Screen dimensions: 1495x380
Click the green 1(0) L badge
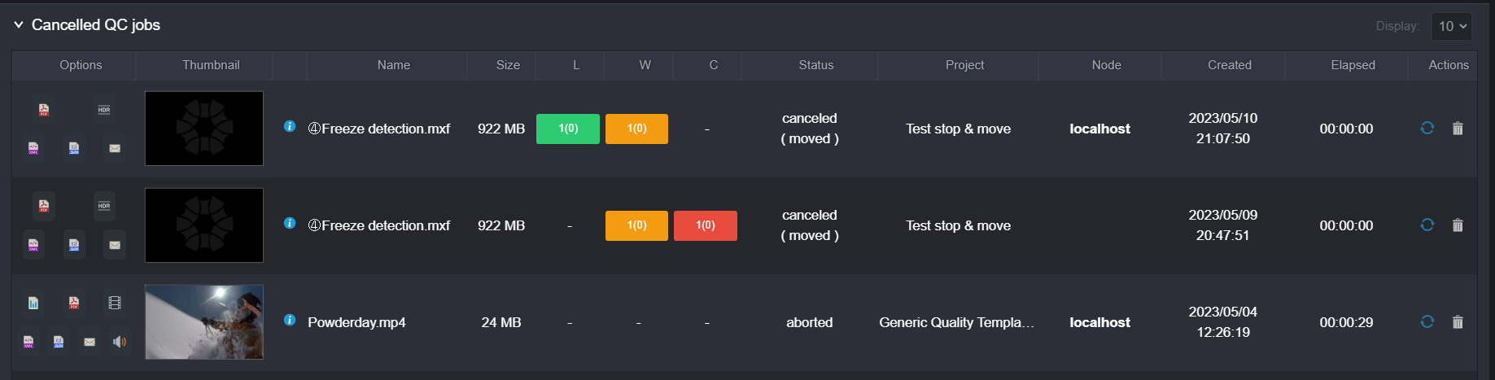point(568,129)
